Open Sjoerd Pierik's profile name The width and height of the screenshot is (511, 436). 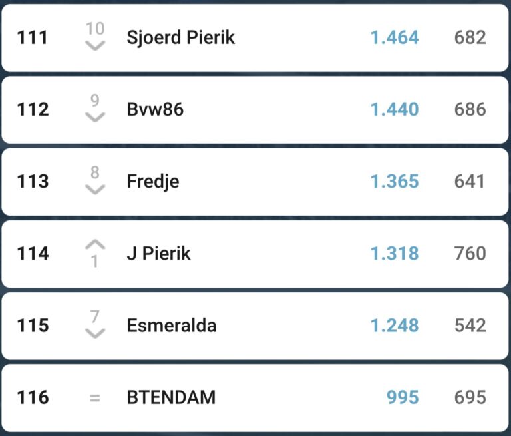coord(180,37)
